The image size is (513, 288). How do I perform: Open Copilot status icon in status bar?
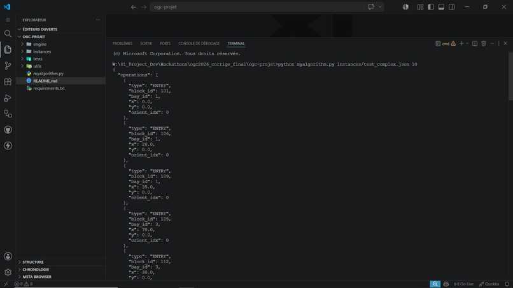click(446, 284)
